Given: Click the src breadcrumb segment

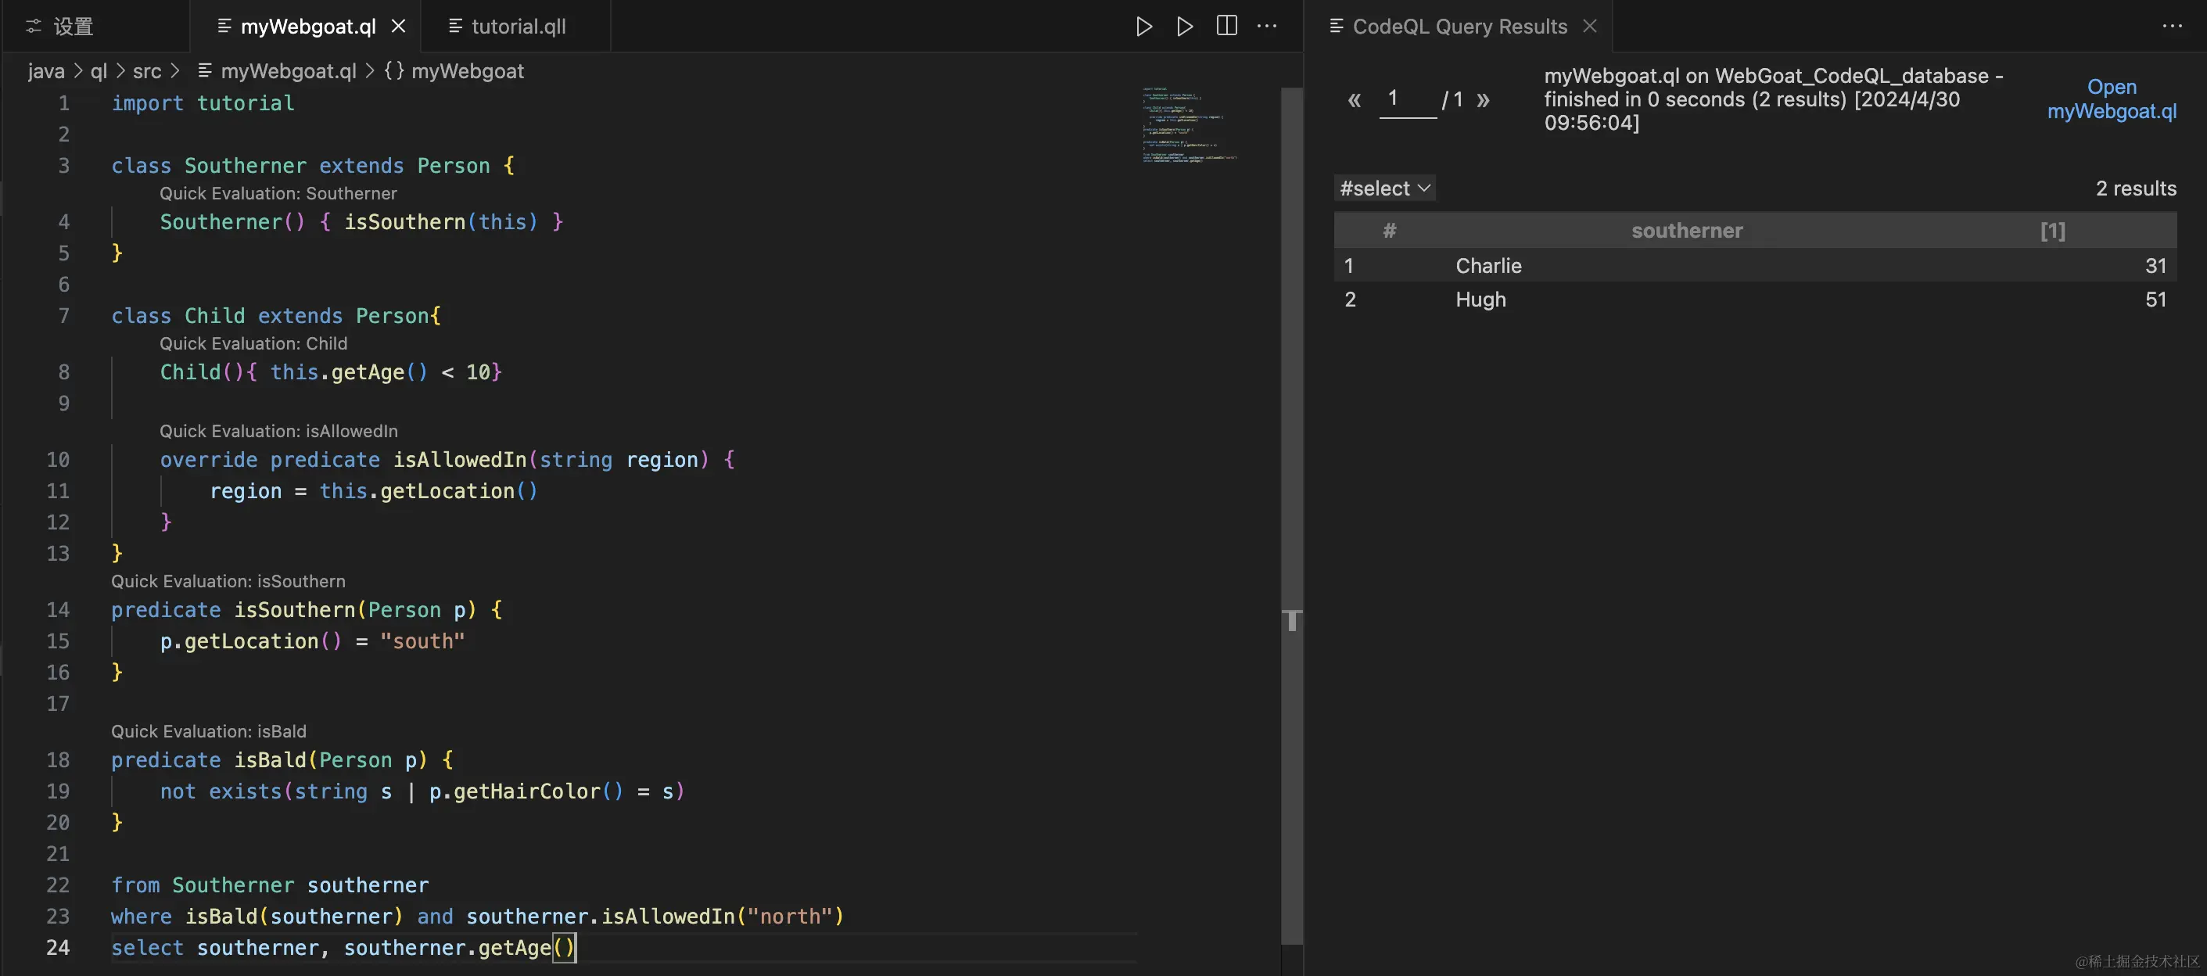Looking at the screenshot, I should point(146,71).
